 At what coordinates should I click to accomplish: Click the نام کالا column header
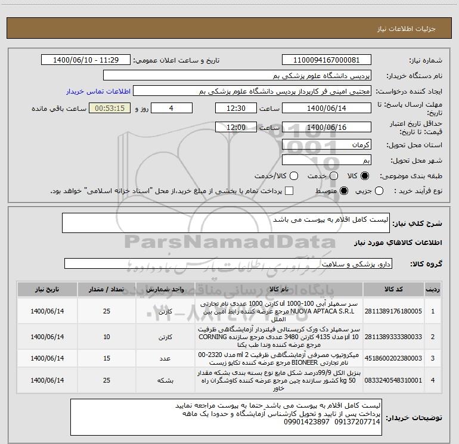pyautogui.click(x=279, y=289)
